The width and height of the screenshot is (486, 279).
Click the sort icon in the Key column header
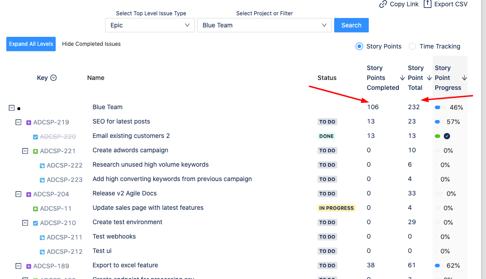point(54,77)
